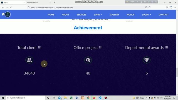Image resolution: width=178 pixels, height=100 pixels.
Task: Open the NOTICE nav link
Action: coord(130,15)
